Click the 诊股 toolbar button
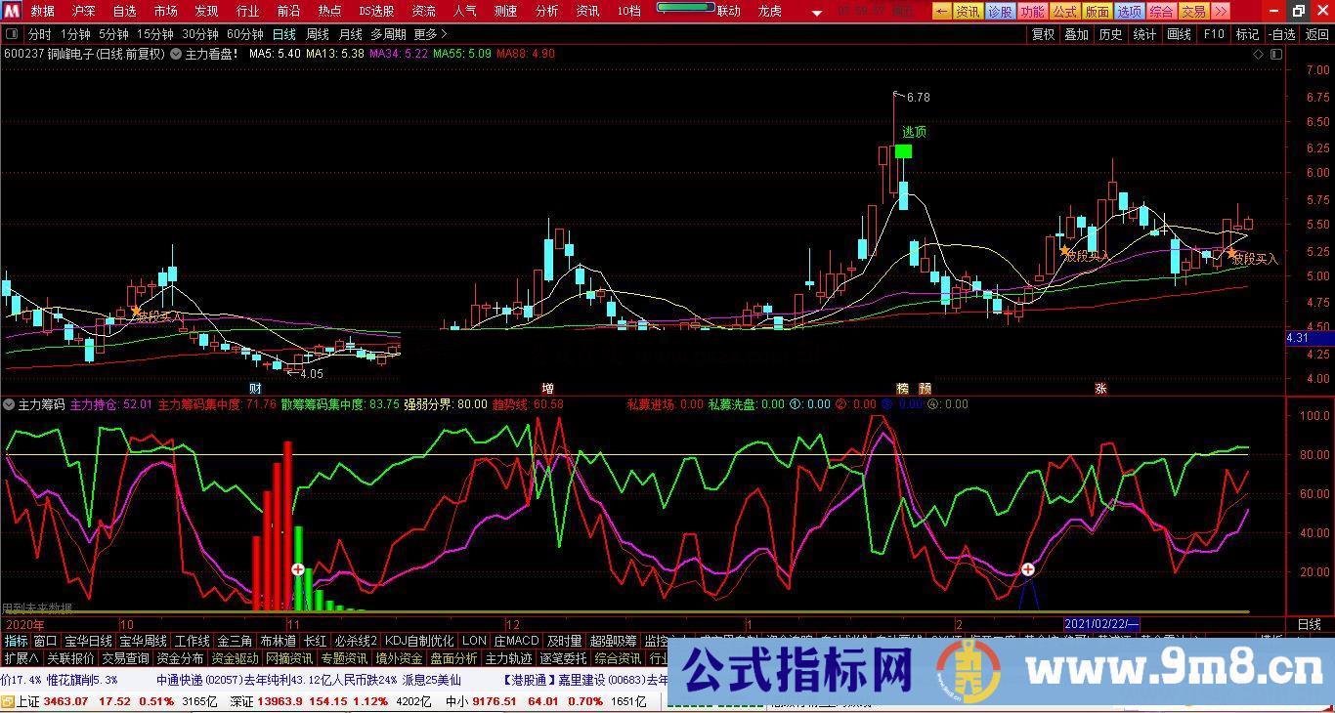Image resolution: width=1335 pixels, height=713 pixels. [999, 12]
